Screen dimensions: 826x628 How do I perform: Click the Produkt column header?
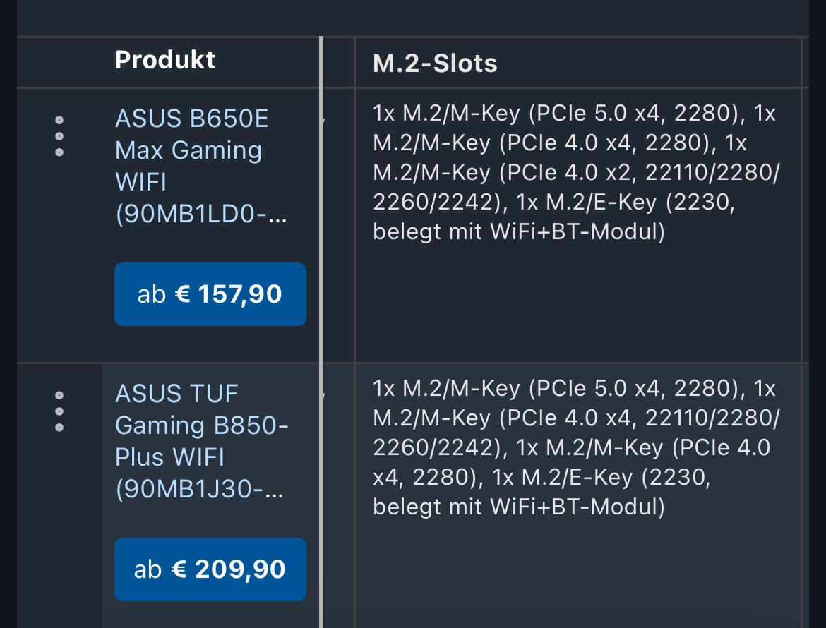coord(165,61)
